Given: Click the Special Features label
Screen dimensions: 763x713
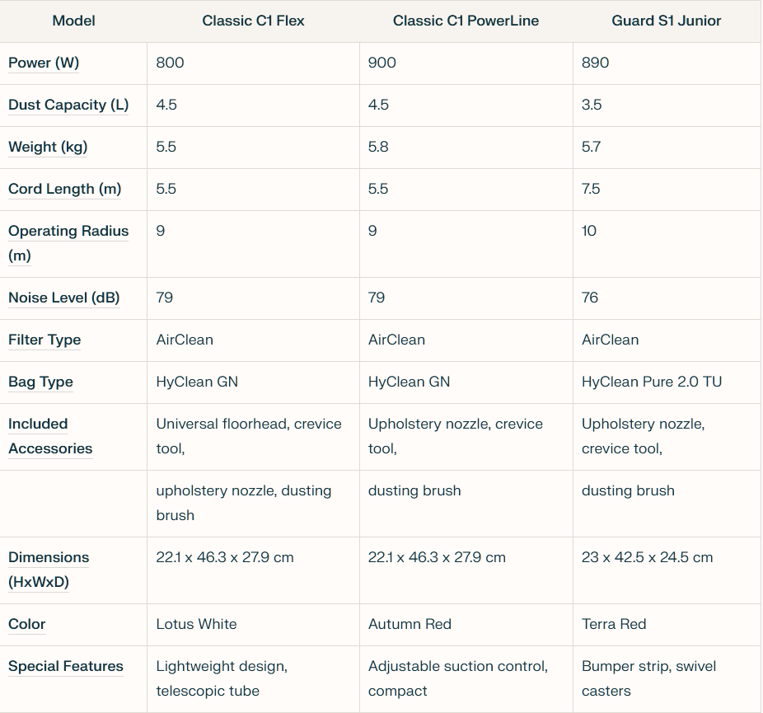Looking at the screenshot, I should pos(66,666).
